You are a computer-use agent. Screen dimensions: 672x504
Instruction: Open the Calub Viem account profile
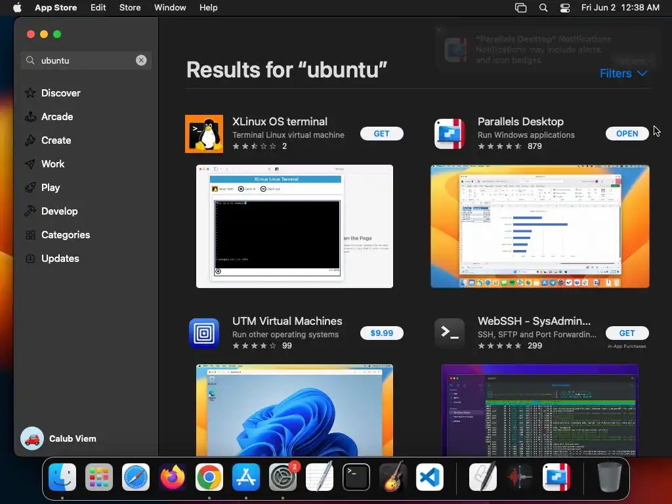tap(58, 438)
